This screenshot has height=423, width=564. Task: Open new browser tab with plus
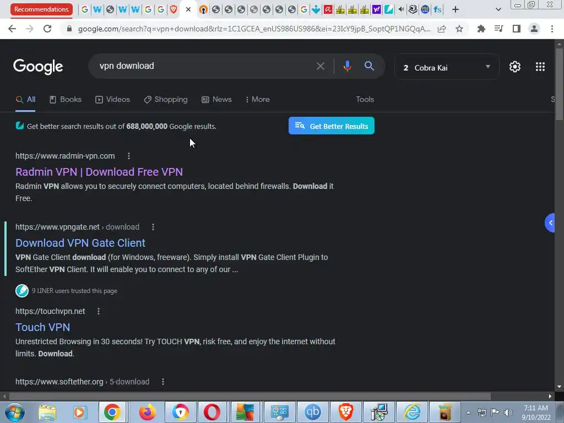pos(455,10)
